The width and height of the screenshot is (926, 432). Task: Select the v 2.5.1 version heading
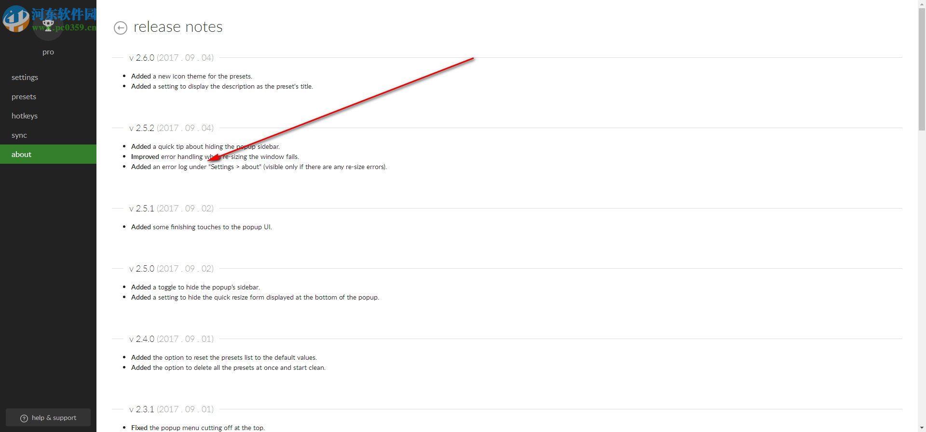pos(171,209)
